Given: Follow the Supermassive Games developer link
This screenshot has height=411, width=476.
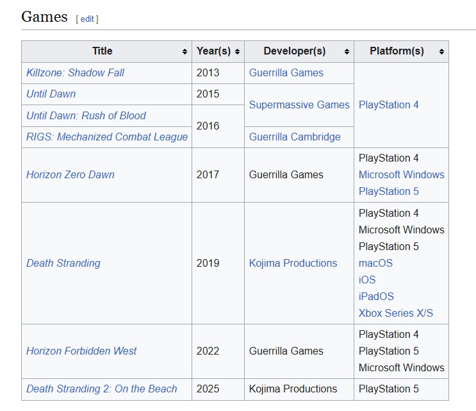Looking at the screenshot, I should tap(299, 105).
